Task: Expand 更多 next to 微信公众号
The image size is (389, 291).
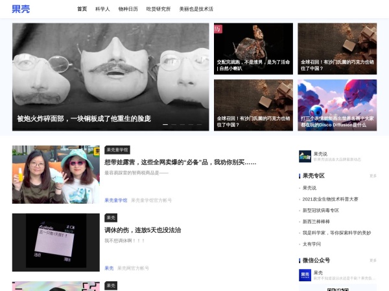Action: pos(373,261)
